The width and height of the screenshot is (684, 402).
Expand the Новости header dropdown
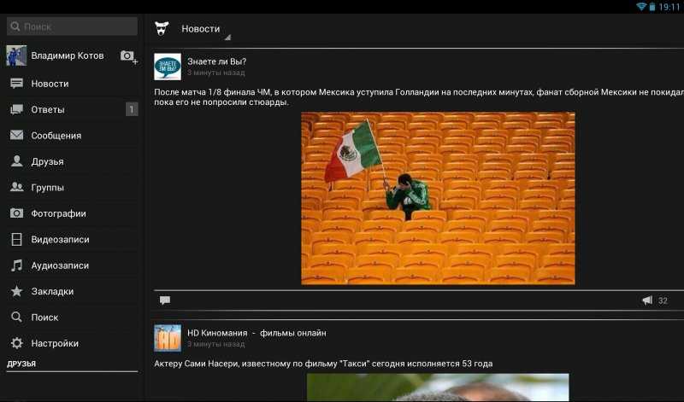pyautogui.click(x=201, y=29)
